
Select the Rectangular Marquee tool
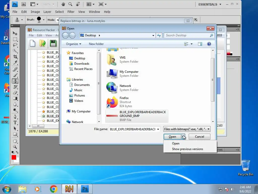(15, 39)
